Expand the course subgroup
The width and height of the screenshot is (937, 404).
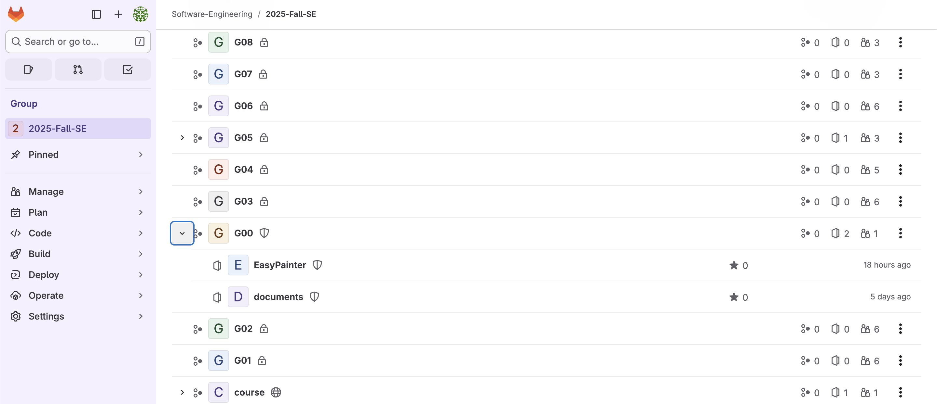click(x=182, y=392)
